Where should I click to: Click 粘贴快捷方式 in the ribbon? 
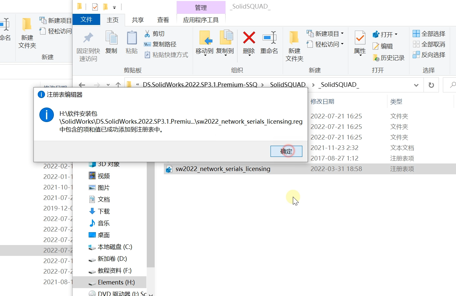point(166,55)
